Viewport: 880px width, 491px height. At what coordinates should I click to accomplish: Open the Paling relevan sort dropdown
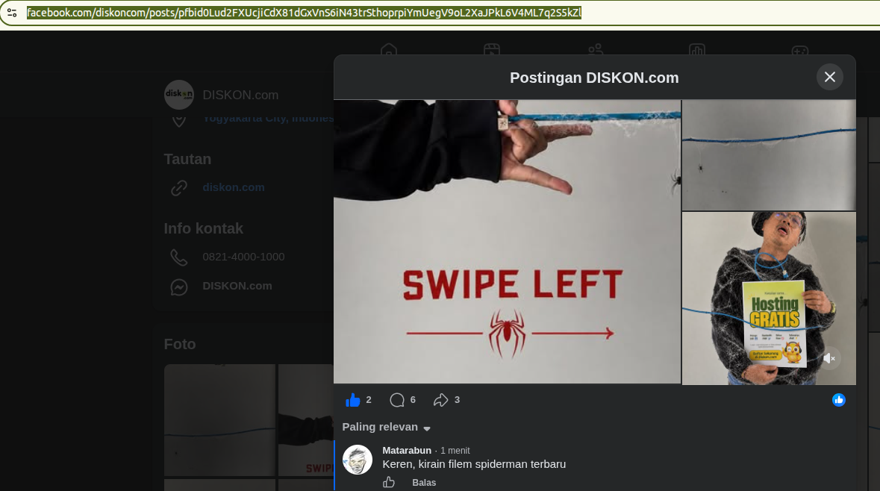tap(386, 427)
